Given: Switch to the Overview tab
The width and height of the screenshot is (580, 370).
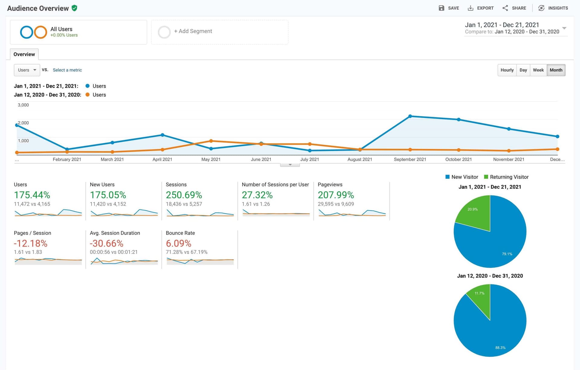Looking at the screenshot, I should tap(24, 54).
